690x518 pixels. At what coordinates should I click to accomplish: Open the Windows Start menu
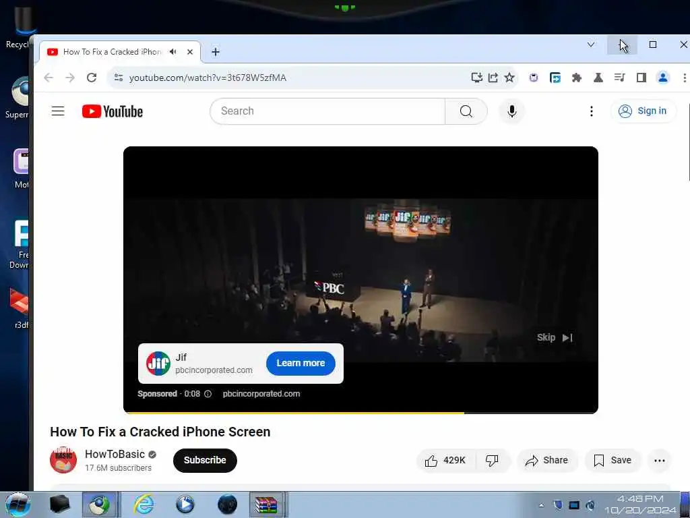coord(18,505)
